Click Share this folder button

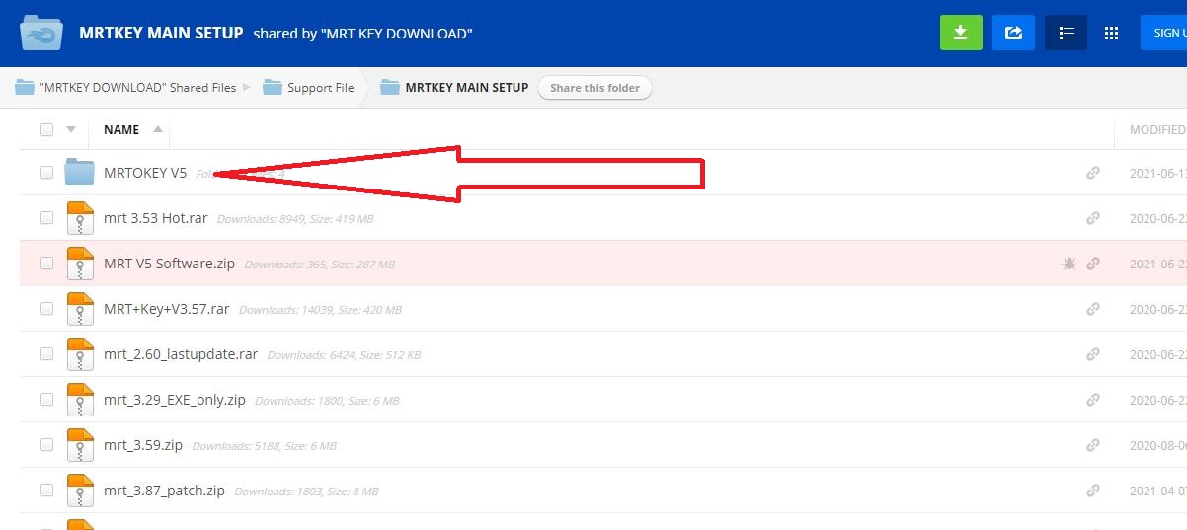(x=595, y=88)
